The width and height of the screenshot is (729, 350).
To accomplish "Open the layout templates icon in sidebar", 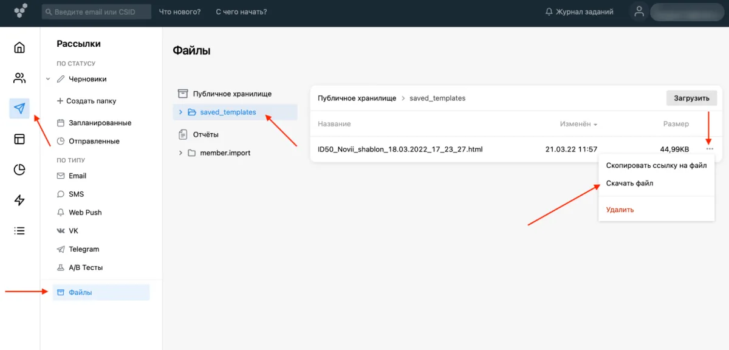I will click(x=19, y=139).
